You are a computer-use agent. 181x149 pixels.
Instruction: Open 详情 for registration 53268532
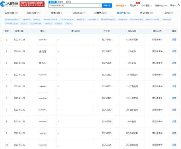174,86
